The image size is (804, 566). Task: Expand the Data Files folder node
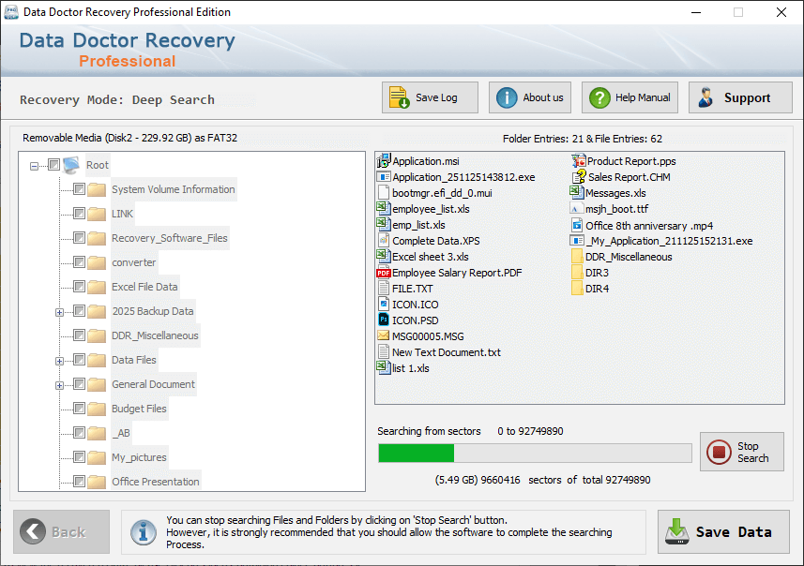pos(59,361)
